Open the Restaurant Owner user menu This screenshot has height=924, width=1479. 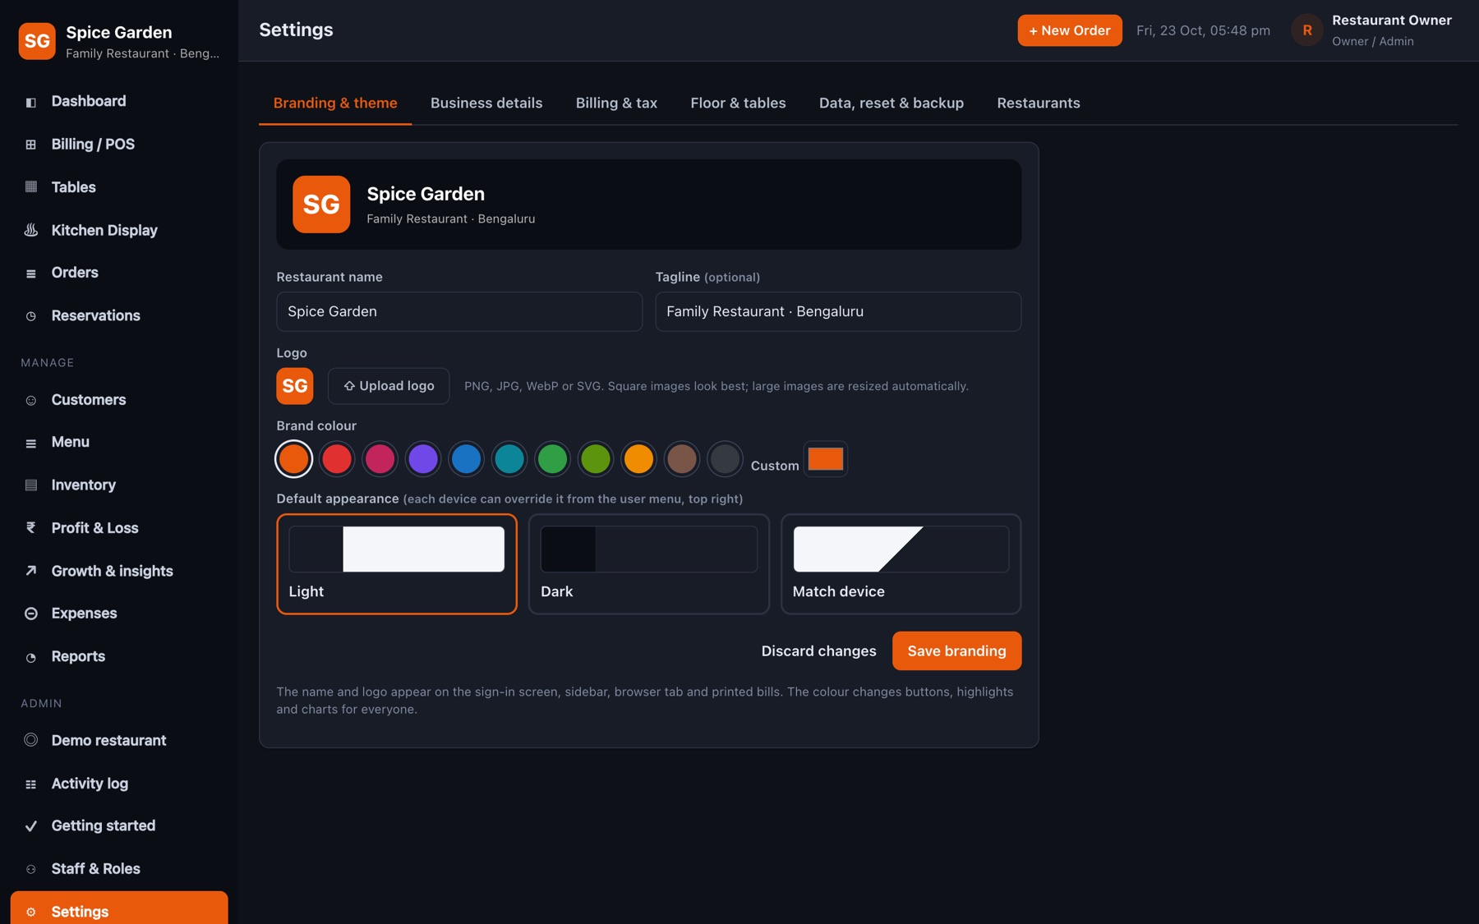pos(1371,30)
